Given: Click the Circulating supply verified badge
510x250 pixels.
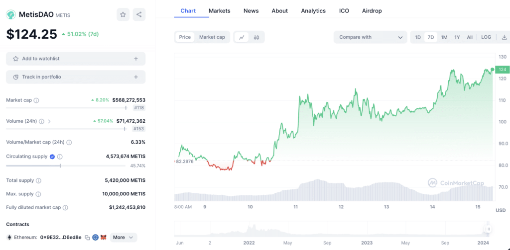Looking at the screenshot, I should (52, 157).
